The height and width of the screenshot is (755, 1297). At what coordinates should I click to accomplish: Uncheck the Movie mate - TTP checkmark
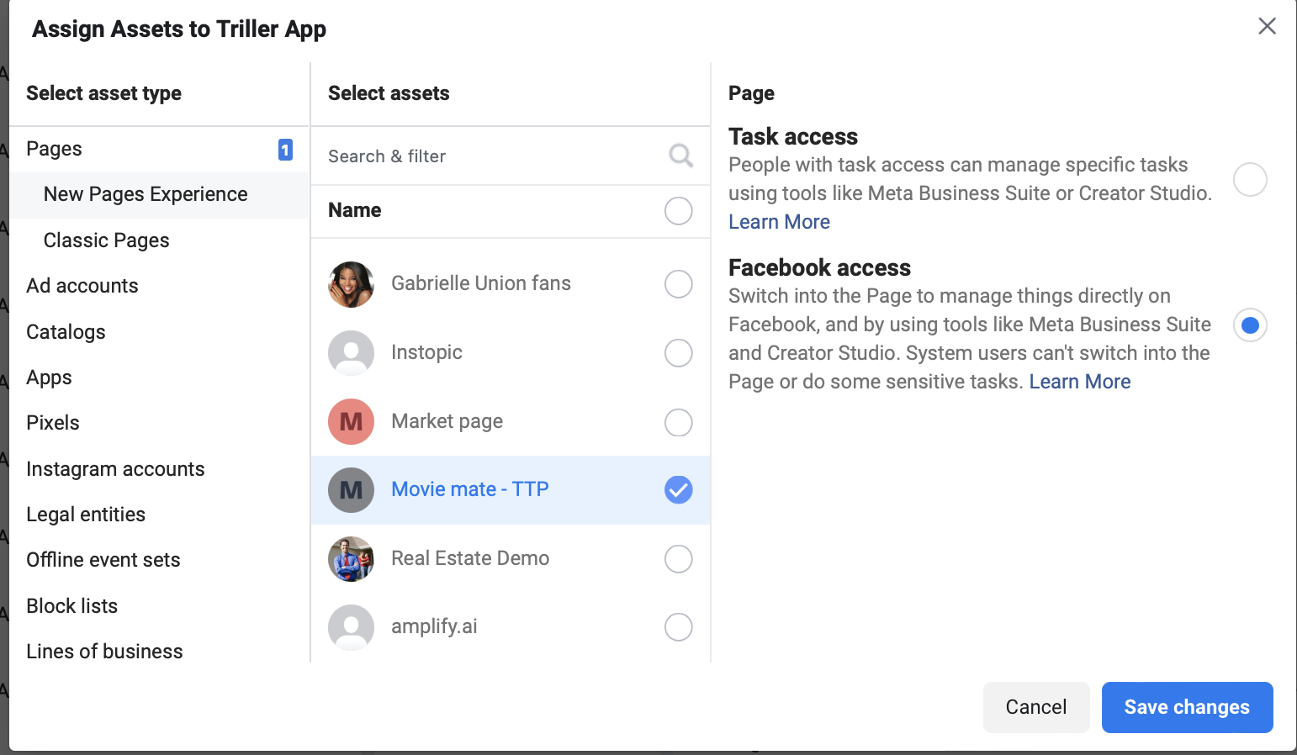click(678, 489)
